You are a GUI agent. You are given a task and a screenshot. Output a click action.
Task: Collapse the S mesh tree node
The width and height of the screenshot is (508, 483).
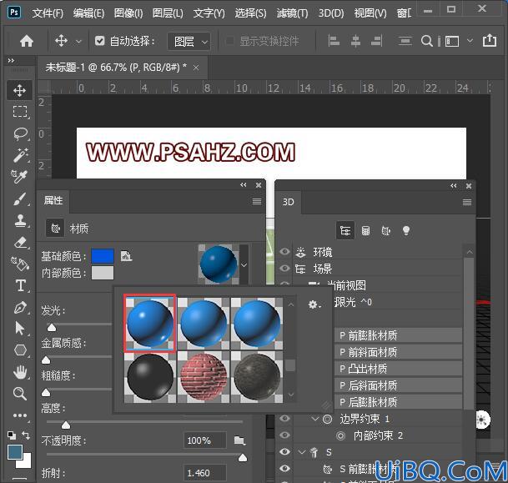302,452
